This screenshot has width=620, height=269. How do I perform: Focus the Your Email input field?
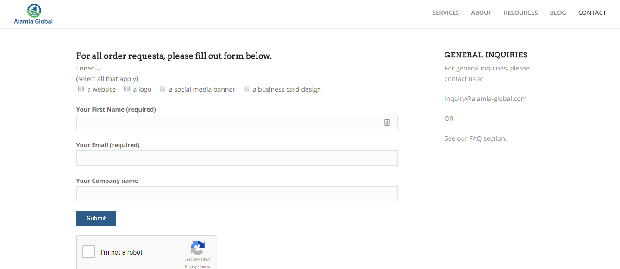pyautogui.click(x=237, y=158)
